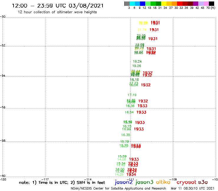
Task: Click the wave height value 19.26
Action: [136, 66]
